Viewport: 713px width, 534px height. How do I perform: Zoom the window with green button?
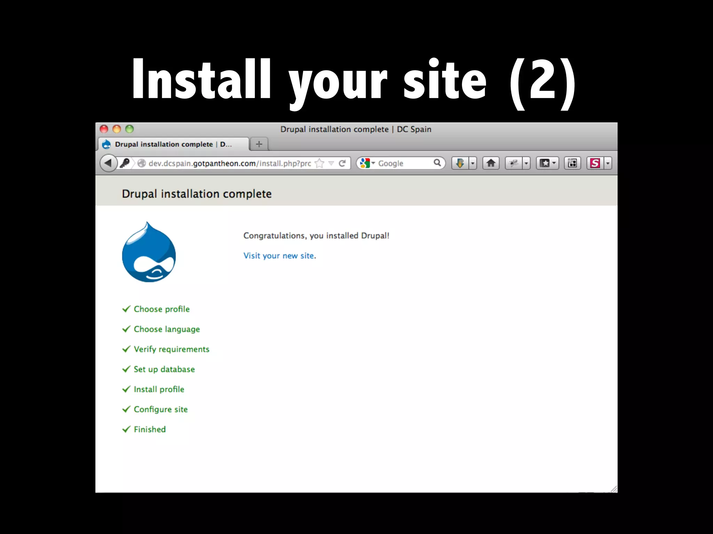point(130,129)
